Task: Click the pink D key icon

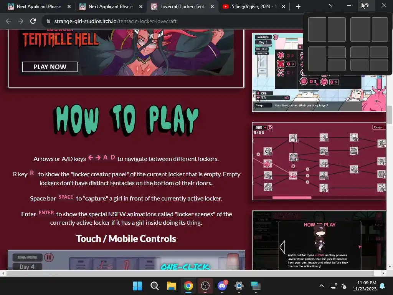Action: pyautogui.click(x=113, y=157)
